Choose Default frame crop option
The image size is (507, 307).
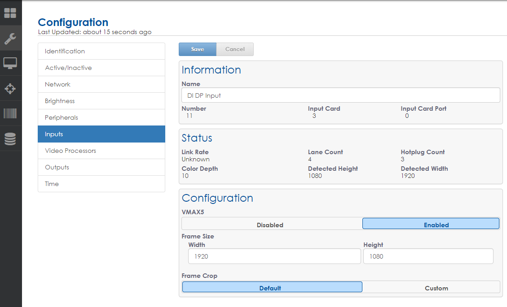pos(272,287)
